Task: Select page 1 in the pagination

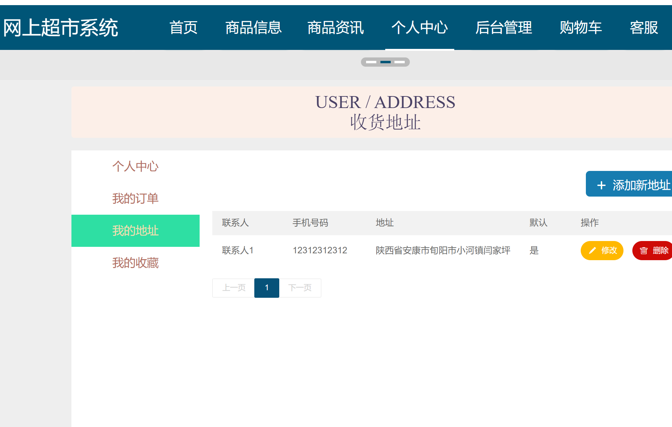Action: point(267,288)
